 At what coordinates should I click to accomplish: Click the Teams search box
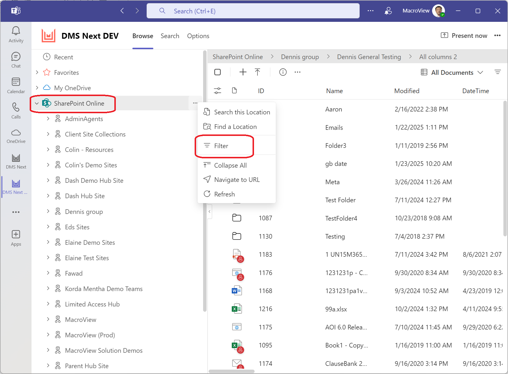click(253, 11)
